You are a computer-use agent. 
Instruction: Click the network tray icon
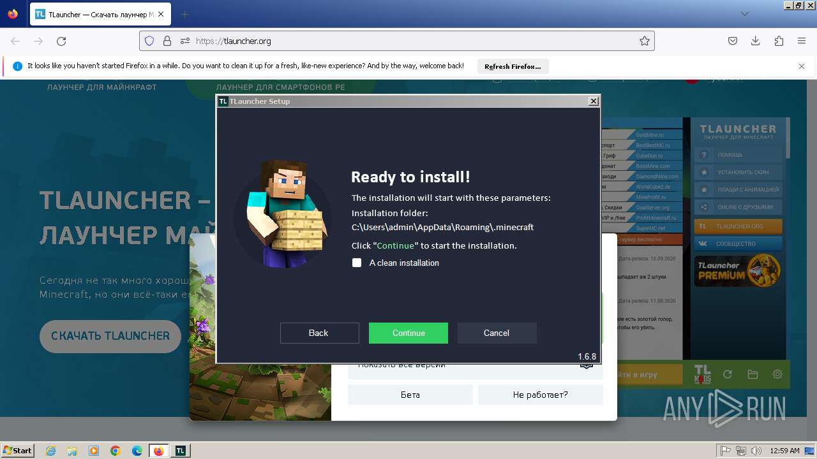tap(741, 451)
